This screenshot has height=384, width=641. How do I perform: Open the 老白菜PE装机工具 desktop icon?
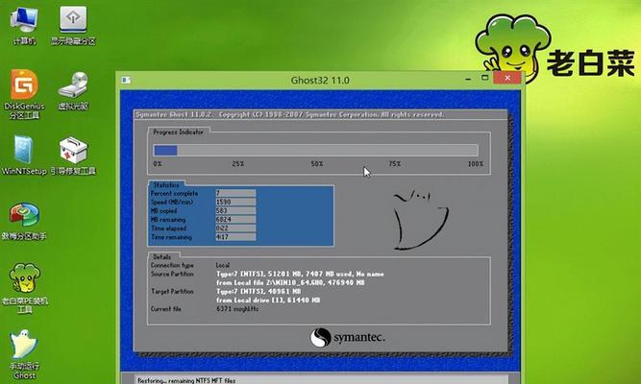click(25, 288)
